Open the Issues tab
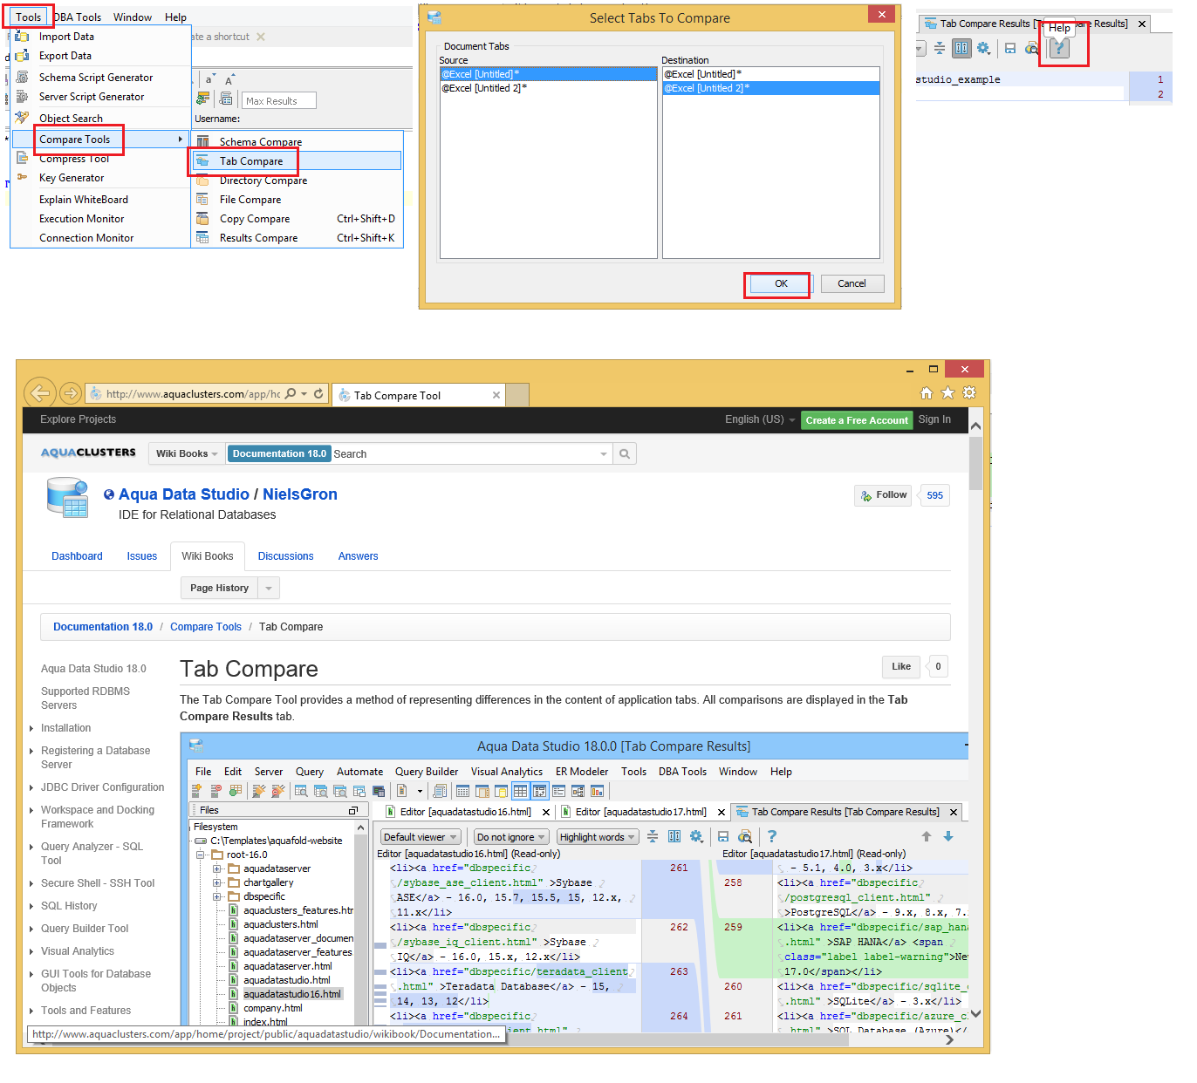This screenshot has height=1083, width=1197. coord(142,556)
